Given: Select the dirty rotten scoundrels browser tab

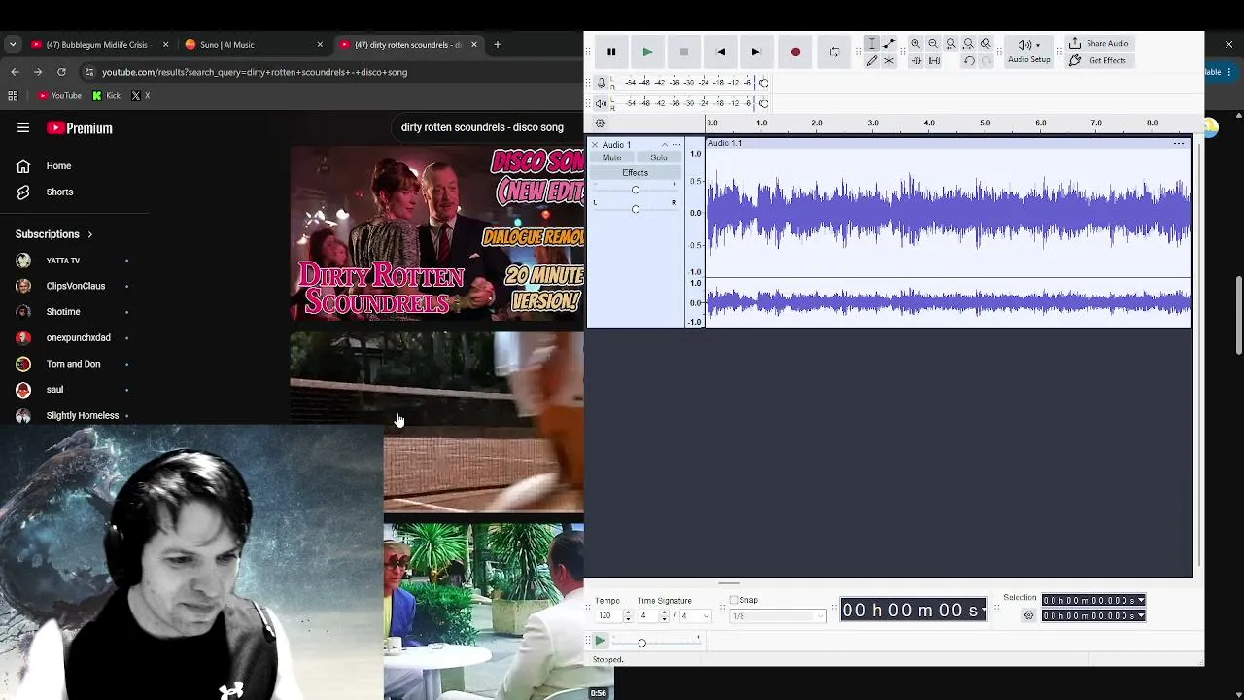Looking at the screenshot, I should click(408, 45).
